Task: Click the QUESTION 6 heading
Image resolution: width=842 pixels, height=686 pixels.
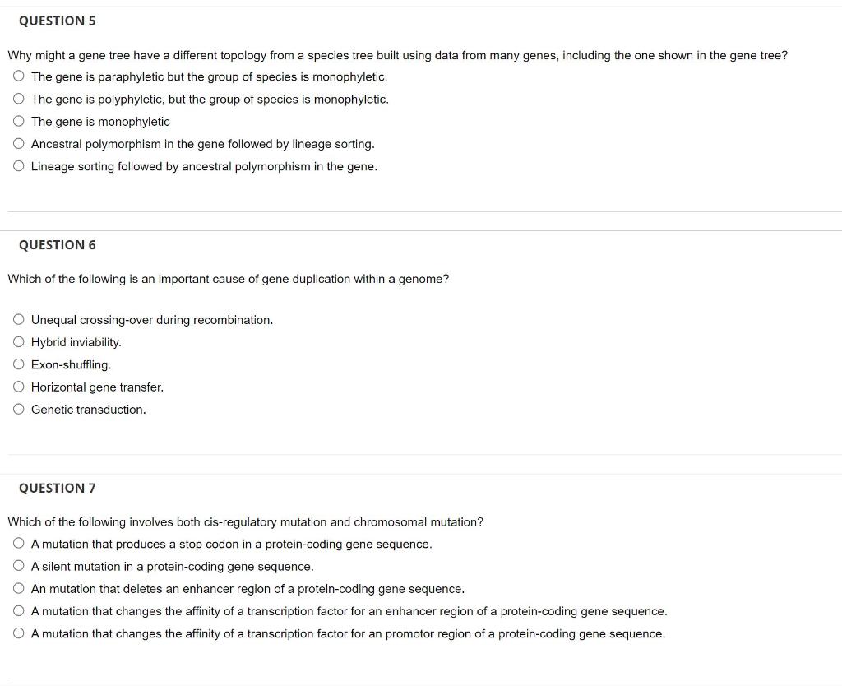Action: 58,245
